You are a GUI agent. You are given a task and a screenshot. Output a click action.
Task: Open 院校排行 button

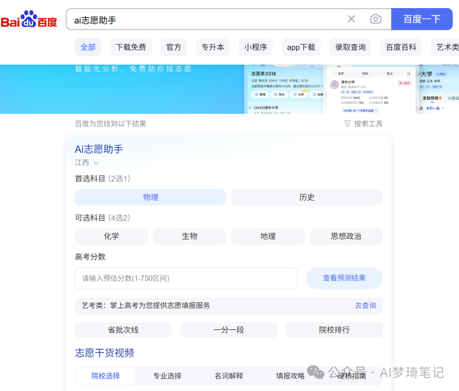pyautogui.click(x=334, y=330)
